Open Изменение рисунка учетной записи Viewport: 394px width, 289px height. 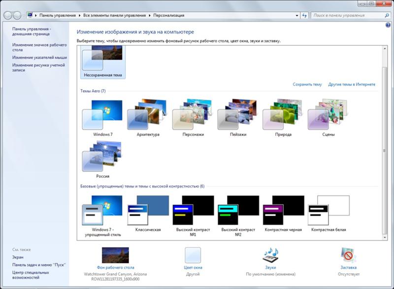point(38,67)
